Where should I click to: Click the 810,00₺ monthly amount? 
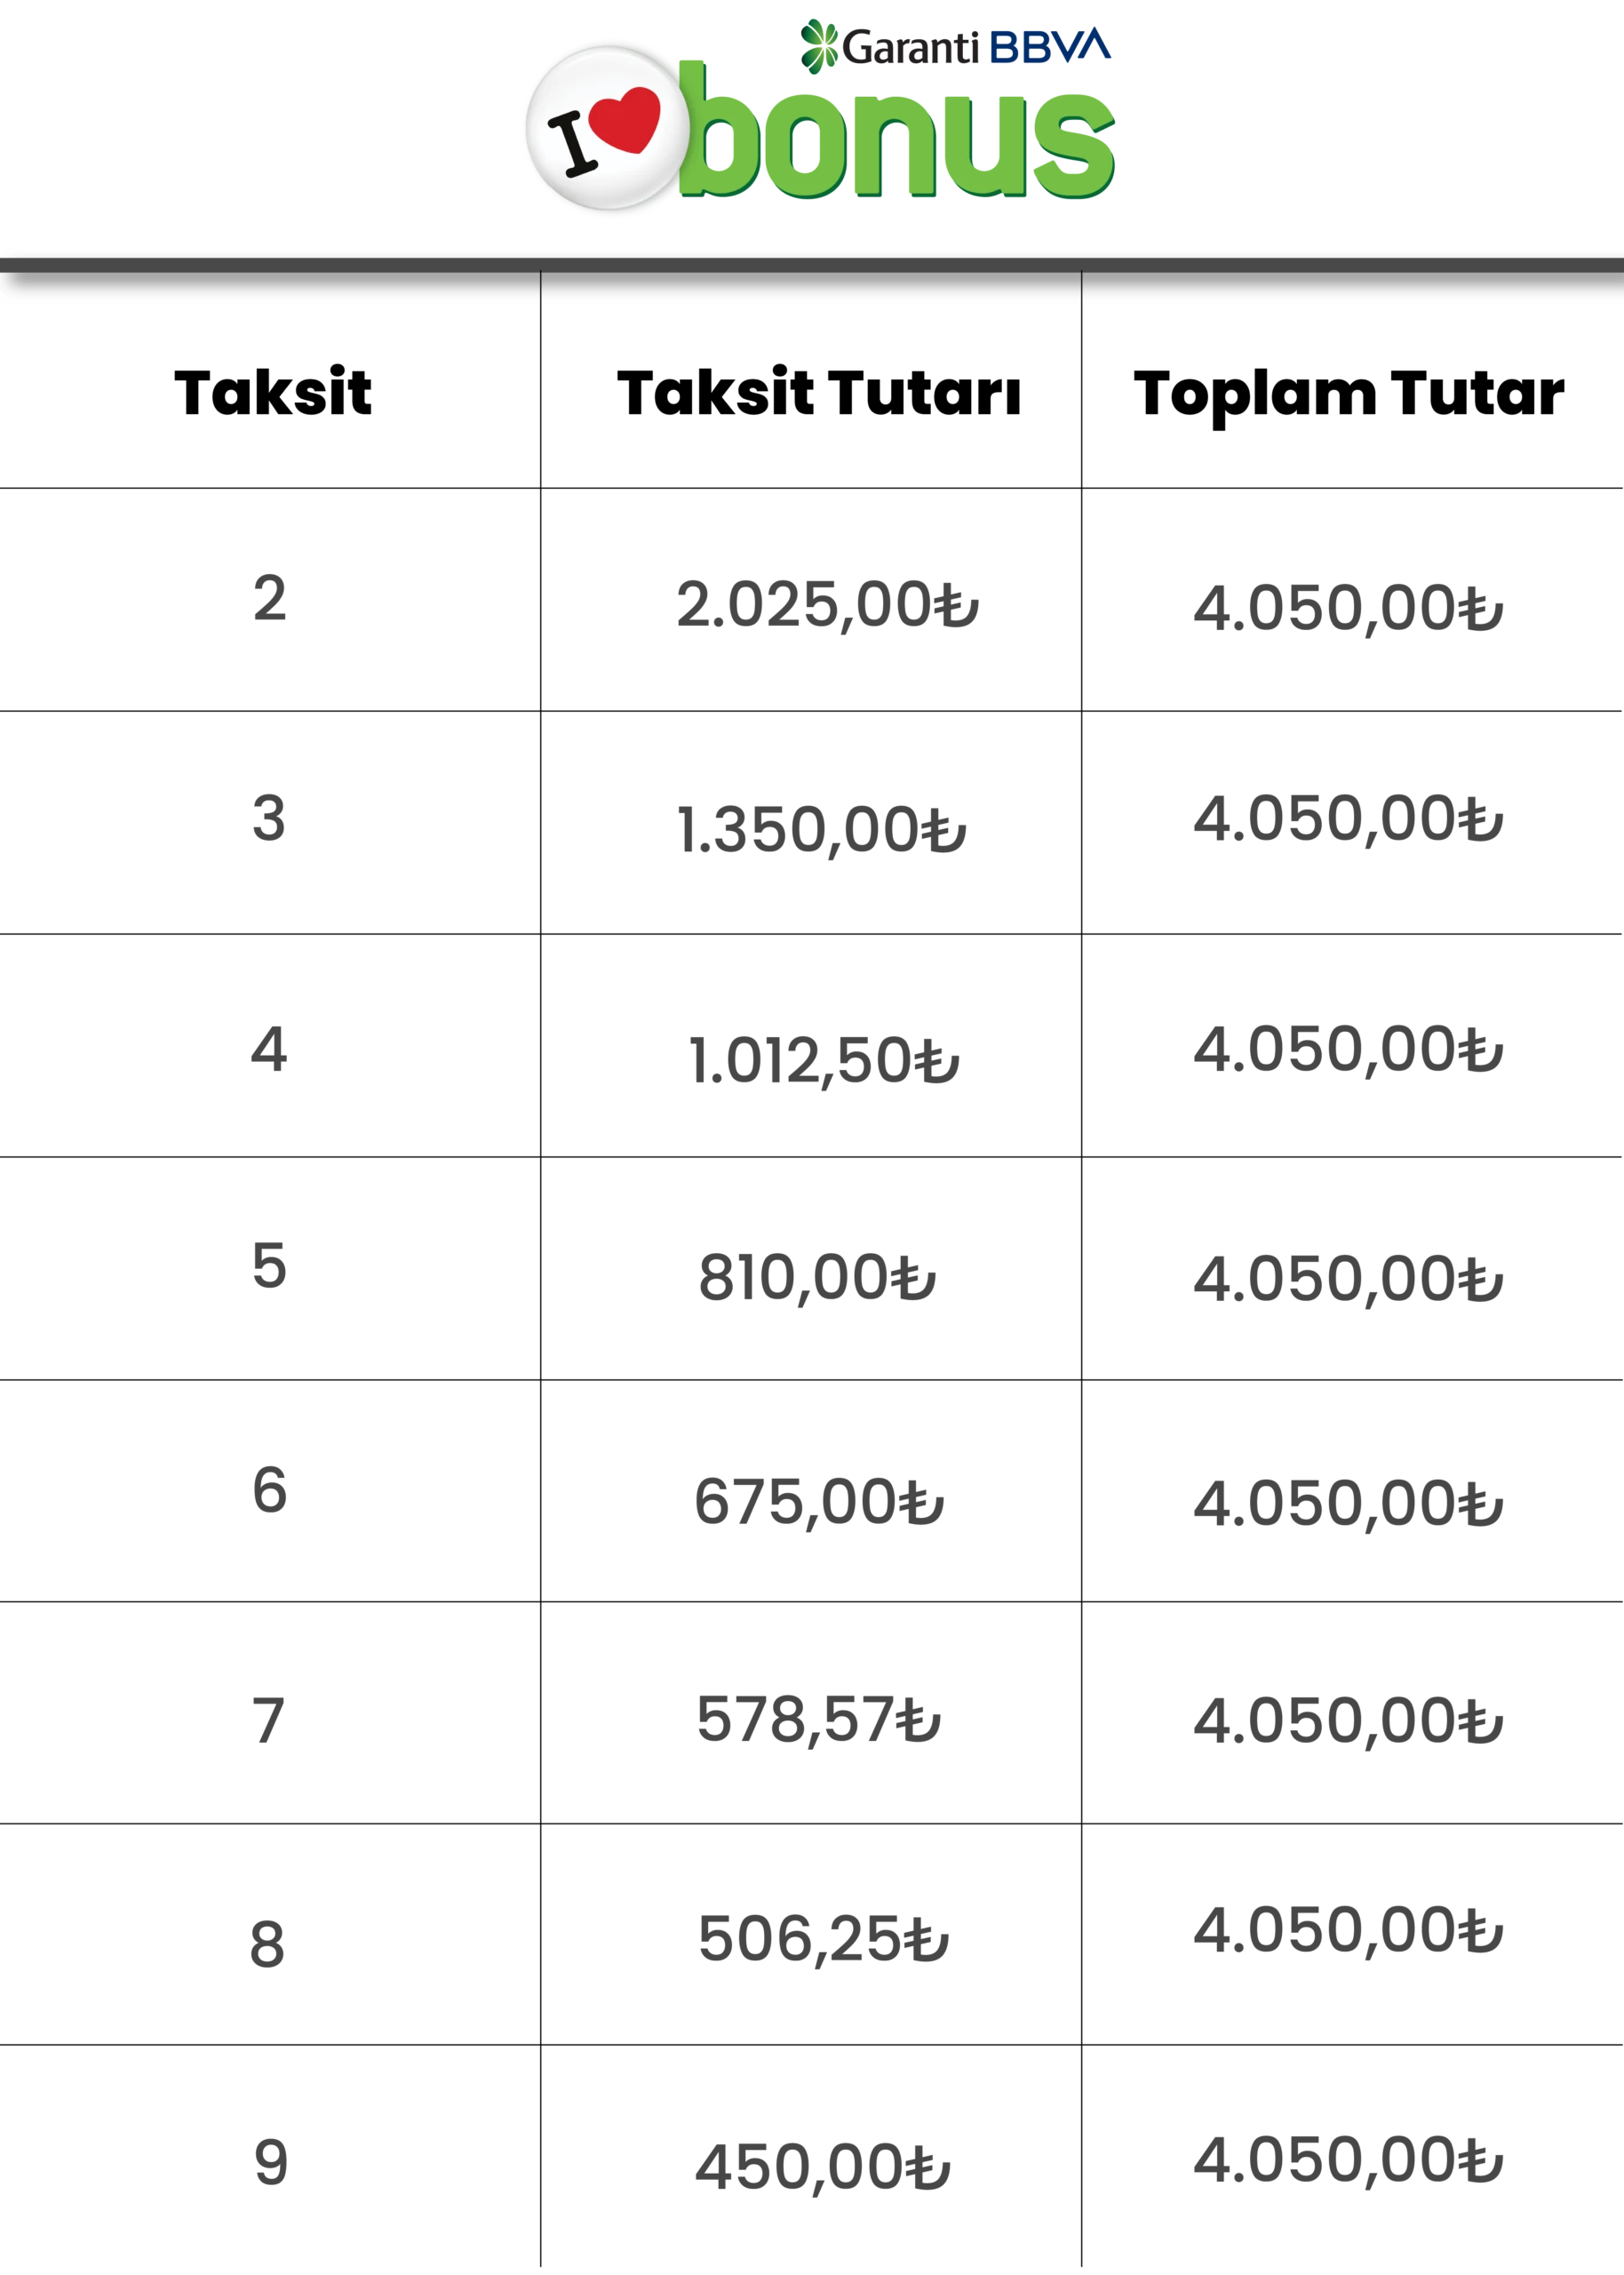tap(816, 1279)
